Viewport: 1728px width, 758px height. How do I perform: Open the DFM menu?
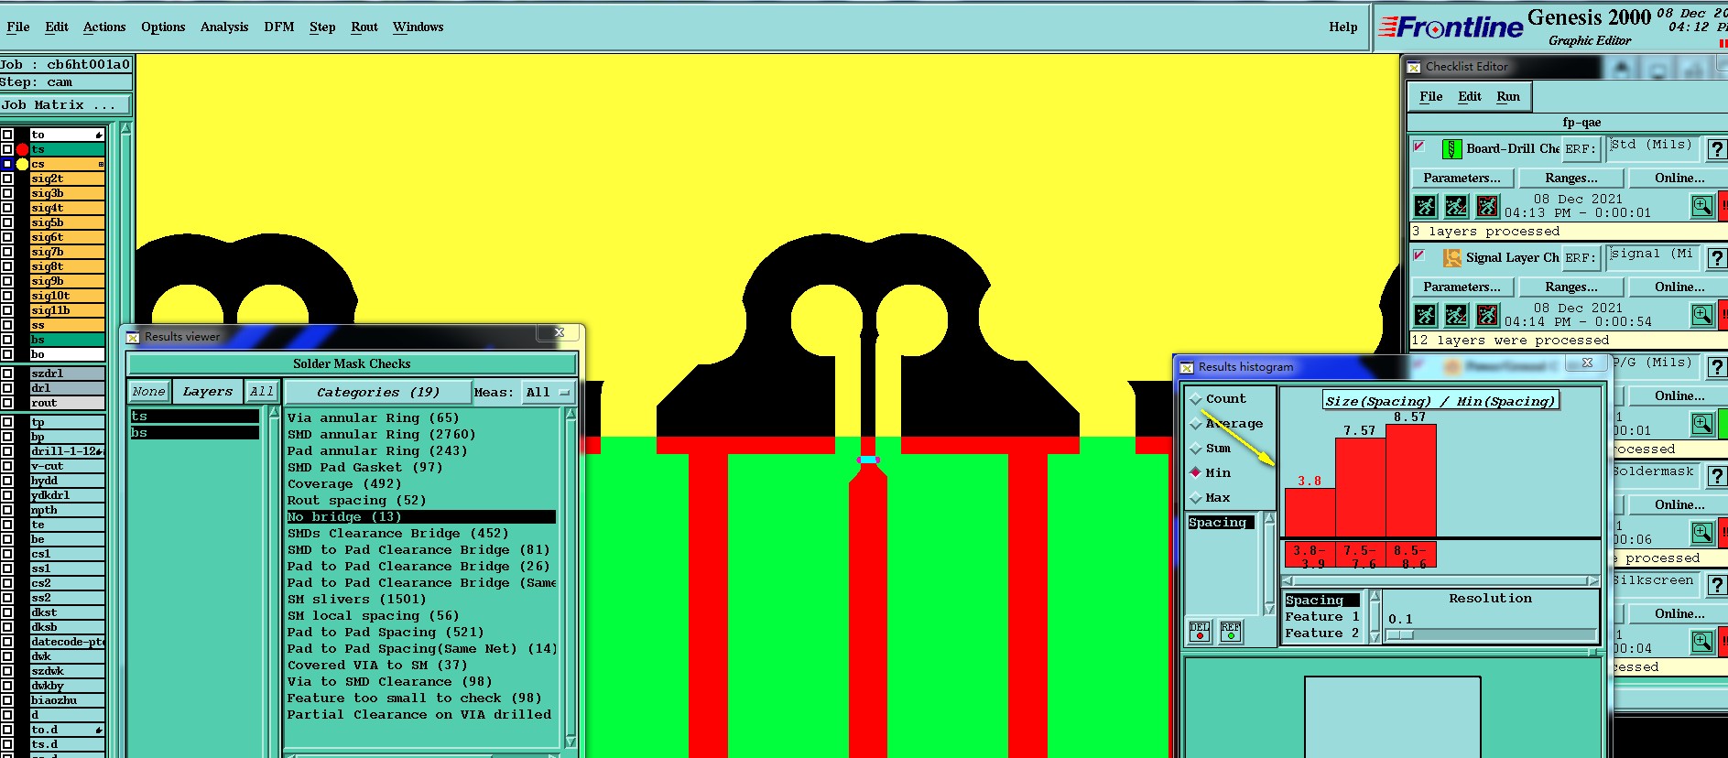(279, 27)
